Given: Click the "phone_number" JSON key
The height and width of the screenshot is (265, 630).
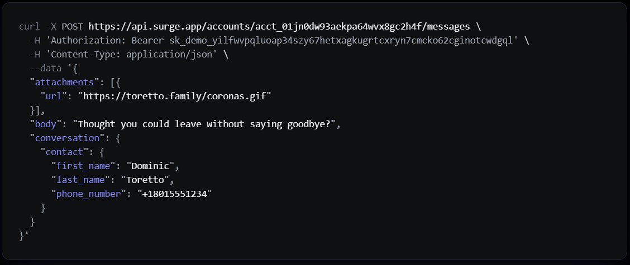Looking at the screenshot, I should click(x=88, y=194).
